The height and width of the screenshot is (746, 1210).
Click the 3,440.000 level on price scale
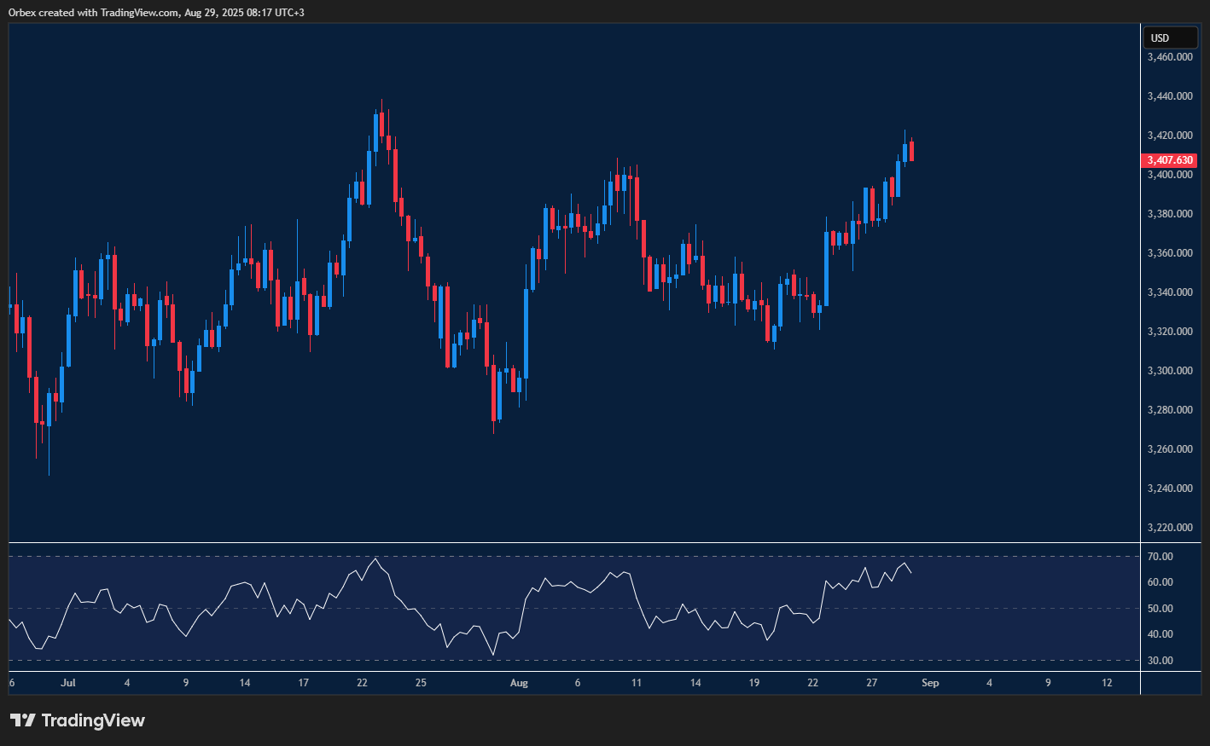1169,96
